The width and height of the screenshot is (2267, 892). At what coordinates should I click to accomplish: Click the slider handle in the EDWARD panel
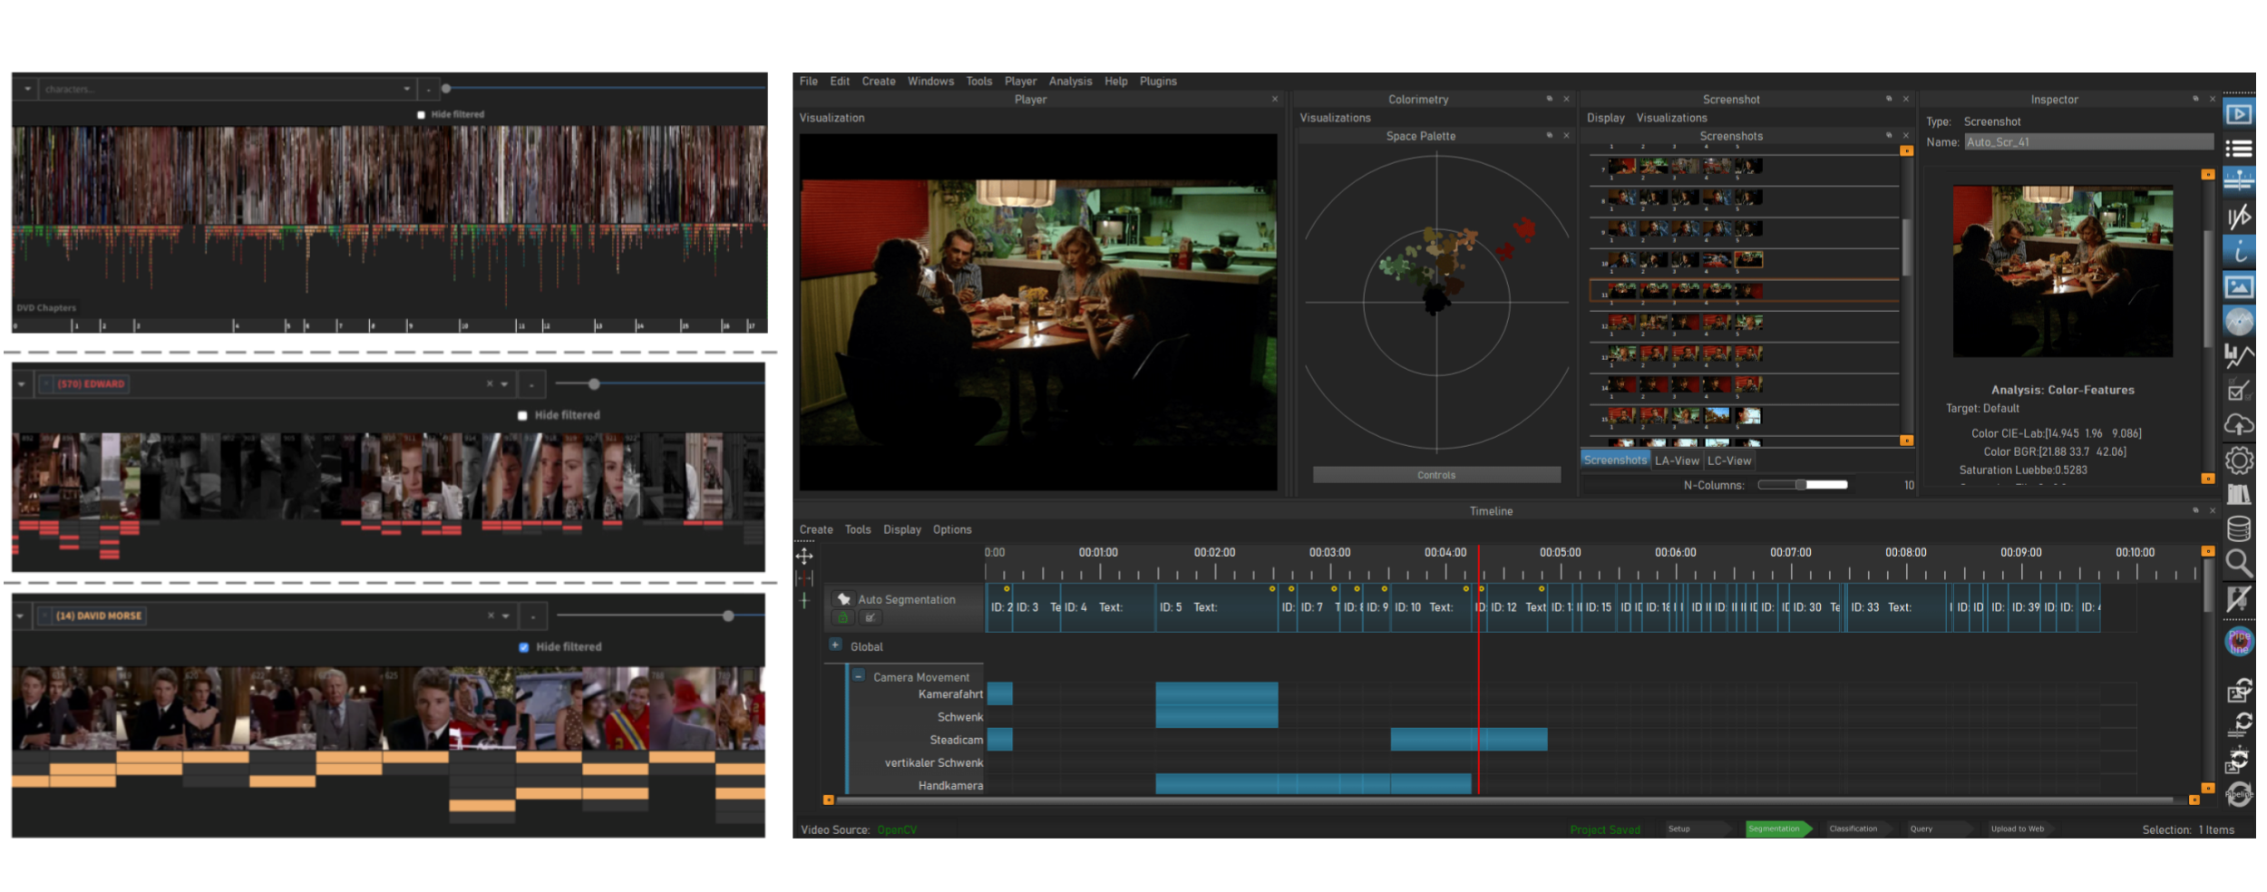[x=594, y=384]
